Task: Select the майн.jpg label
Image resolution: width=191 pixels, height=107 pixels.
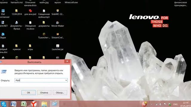Action: click(44, 2)
